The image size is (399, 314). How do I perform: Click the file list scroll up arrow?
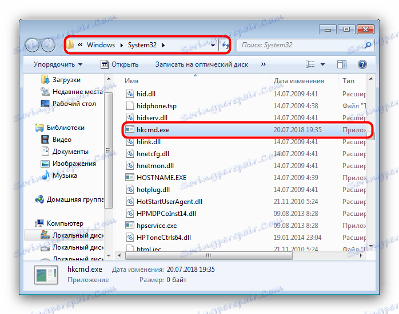point(371,79)
